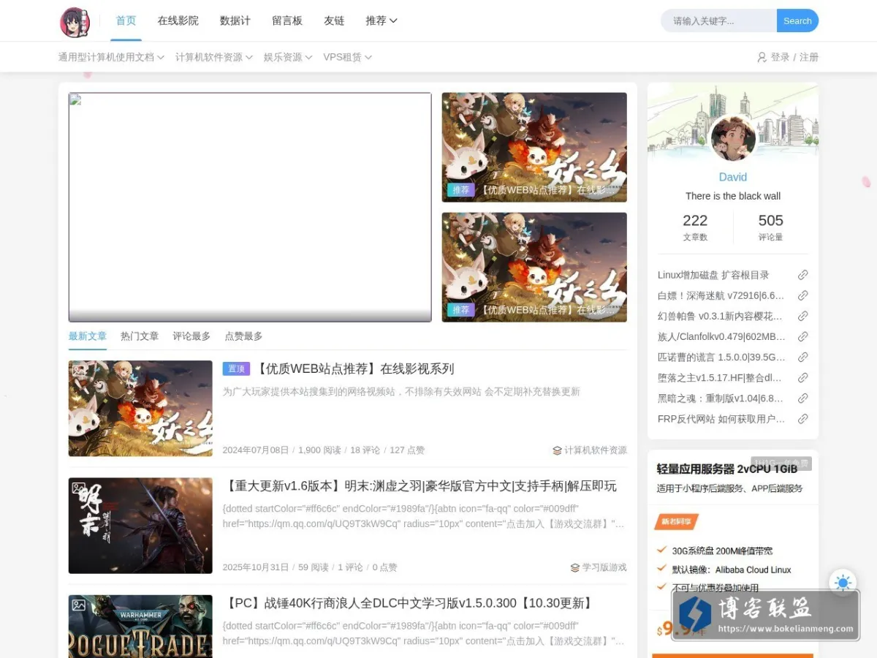Click 堕落之主v1.5.17.HF sidebar entry

coord(720,377)
